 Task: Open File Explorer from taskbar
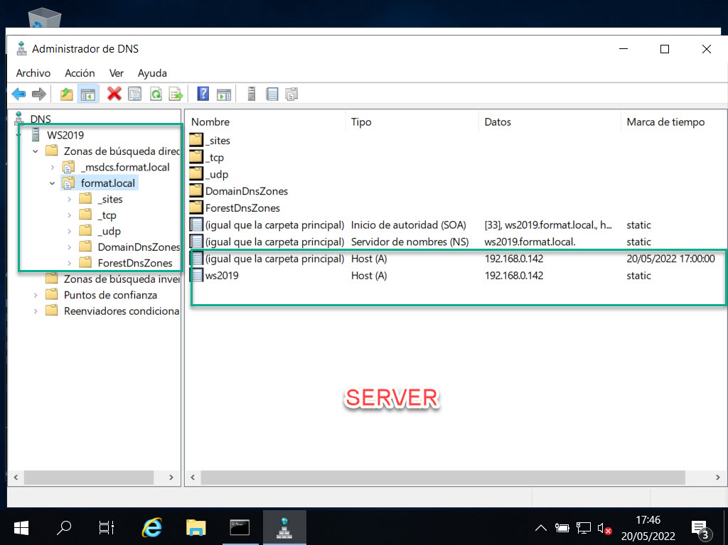[x=196, y=528]
